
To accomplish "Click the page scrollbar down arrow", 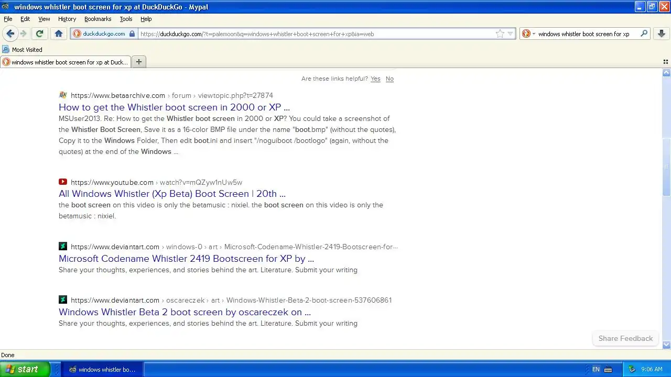I will click(666, 345).
